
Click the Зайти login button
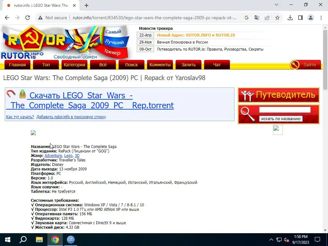click(x=310, y=65)
